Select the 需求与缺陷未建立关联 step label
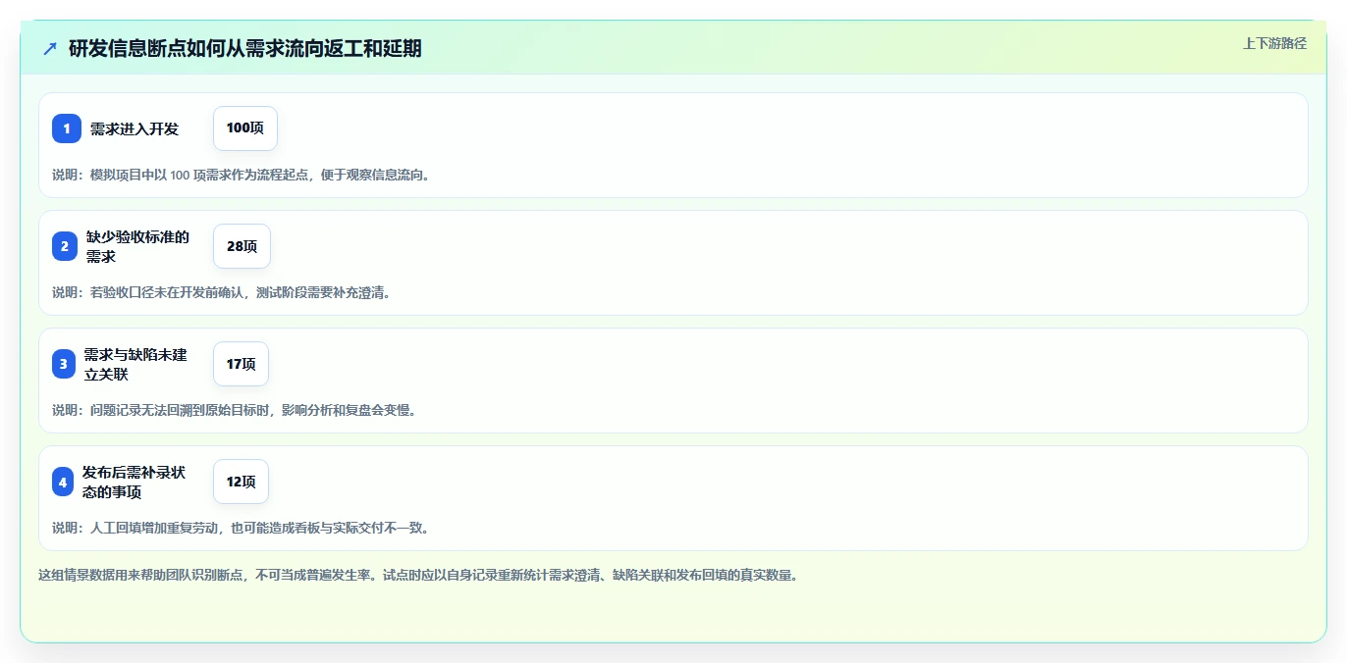The width and height of the screenshot is (1347, 663). point(135,364)
